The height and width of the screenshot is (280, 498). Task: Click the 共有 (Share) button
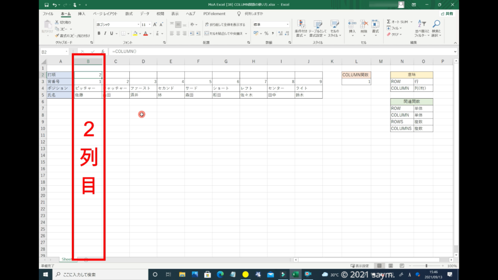(446, 14)
